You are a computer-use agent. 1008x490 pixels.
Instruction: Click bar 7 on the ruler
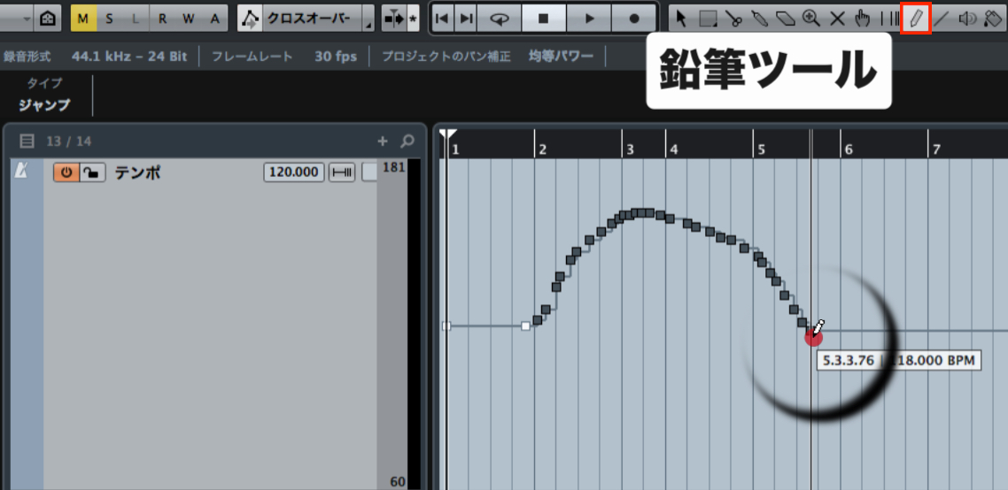click(936, 149)
